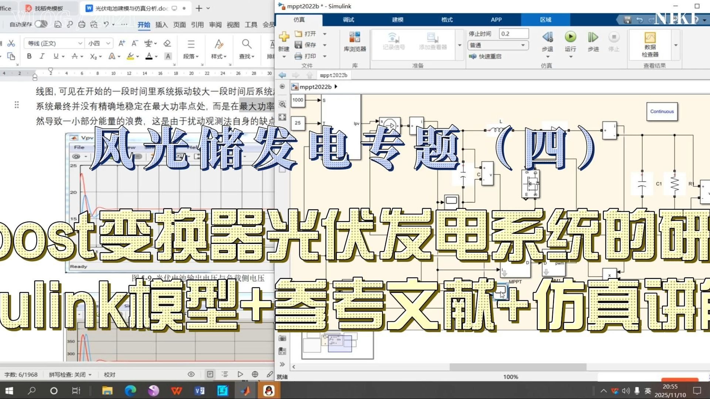This screenshot has height=399, width=710.
Task: Toggle the 自动保存 autosave switch
Action: [x=41, y=24]
